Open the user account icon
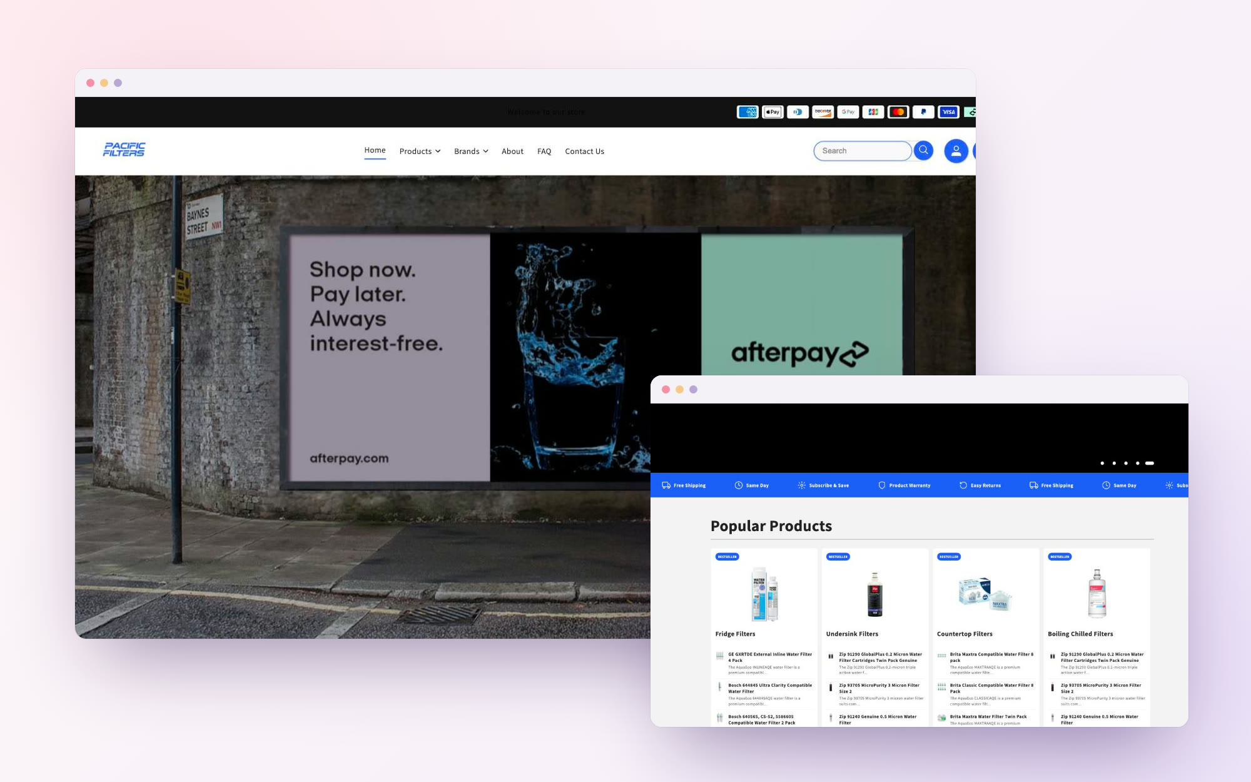 [x=956, y=151]
